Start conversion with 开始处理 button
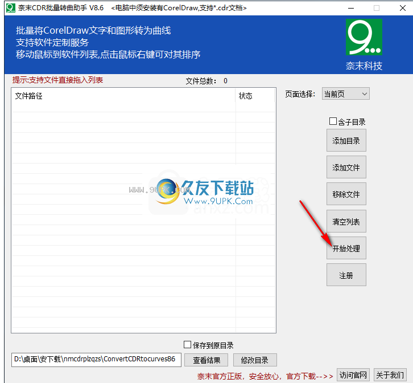 tap(346, 248)
